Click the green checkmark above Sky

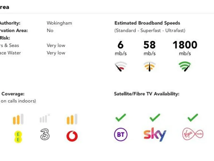pos(155,117)
